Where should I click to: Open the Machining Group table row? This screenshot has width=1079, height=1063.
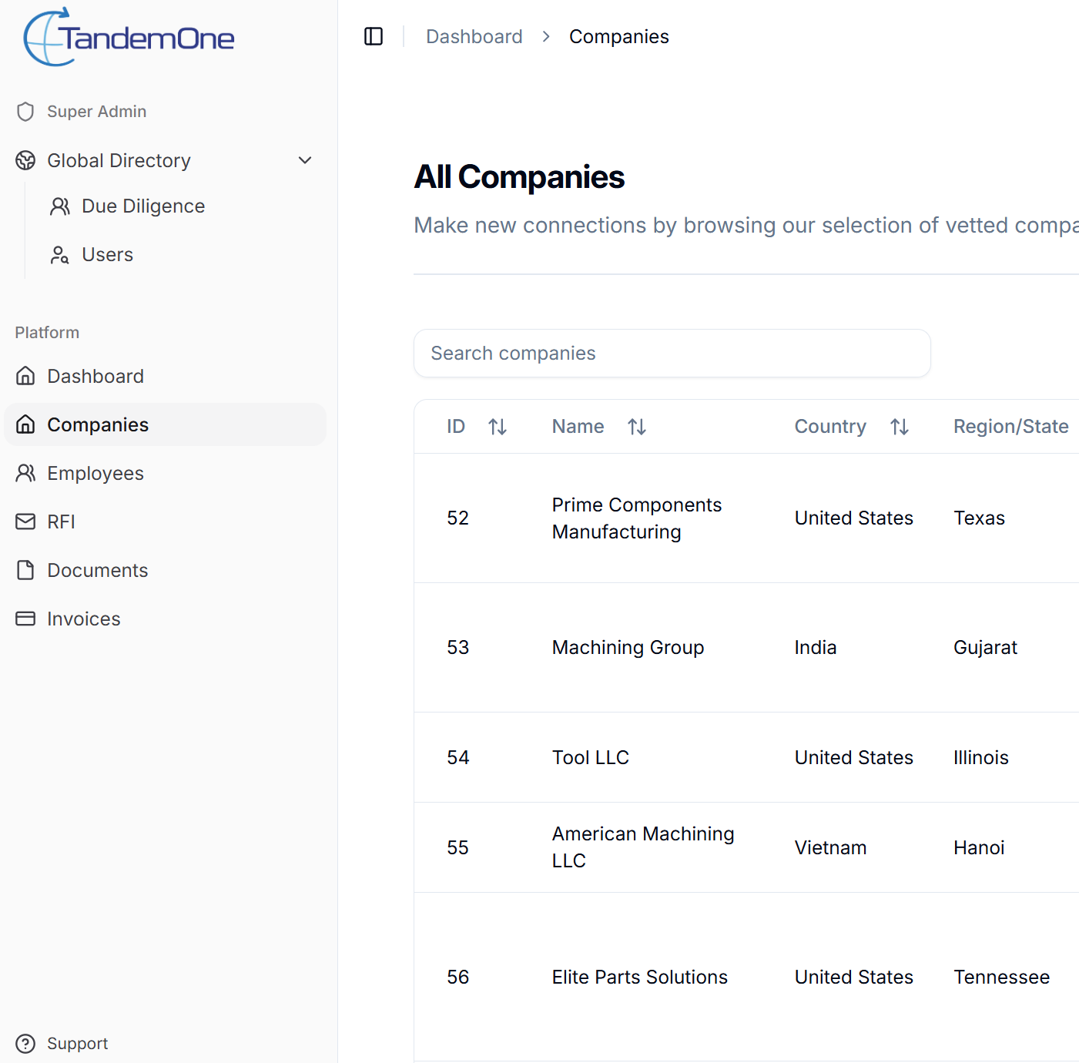click(x=693, y=647)
